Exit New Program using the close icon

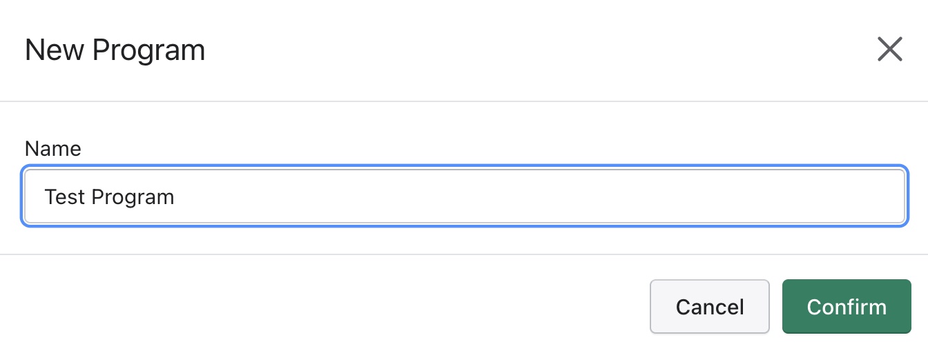889,50
